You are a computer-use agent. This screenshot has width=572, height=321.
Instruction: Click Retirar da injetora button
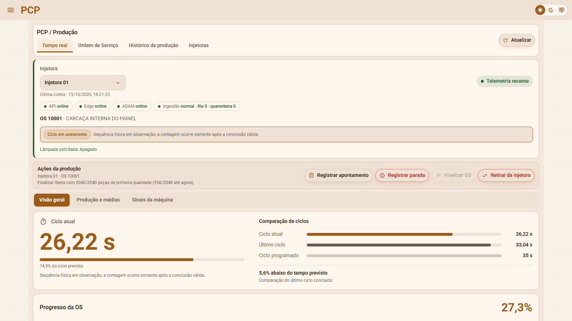(x=506, y=175)
